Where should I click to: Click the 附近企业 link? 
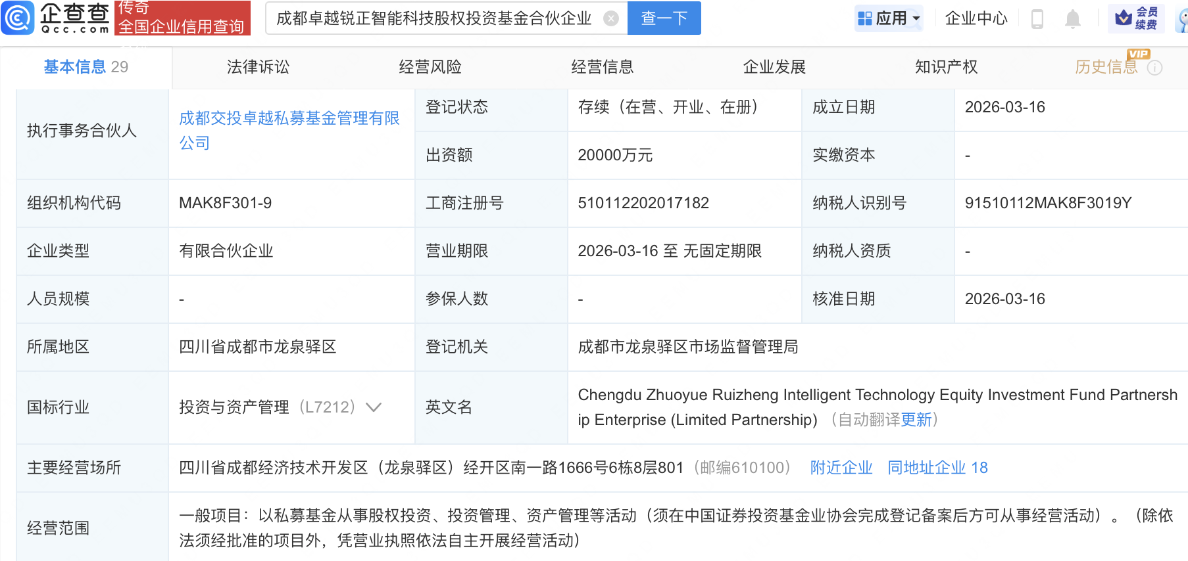coord(841,468)
